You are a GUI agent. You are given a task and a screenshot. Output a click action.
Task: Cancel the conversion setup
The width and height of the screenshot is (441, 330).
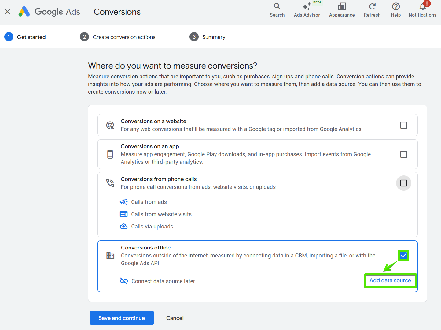175,318
